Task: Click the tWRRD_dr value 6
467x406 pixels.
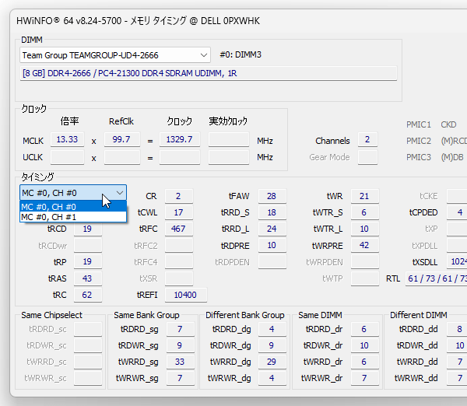Action: coord(365,362)
